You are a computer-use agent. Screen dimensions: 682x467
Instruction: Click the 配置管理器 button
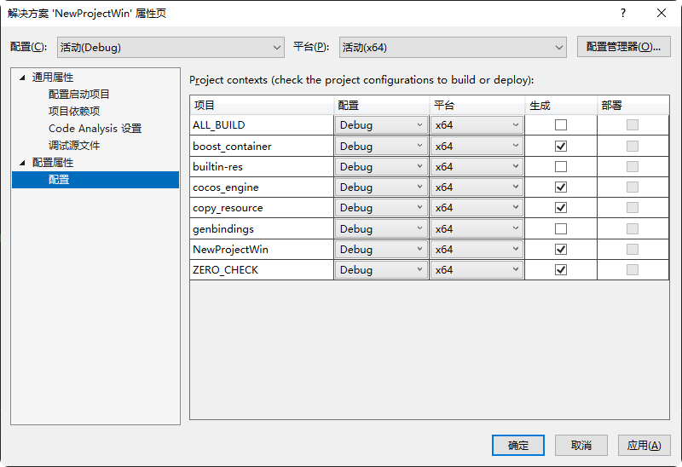point(623,47)
